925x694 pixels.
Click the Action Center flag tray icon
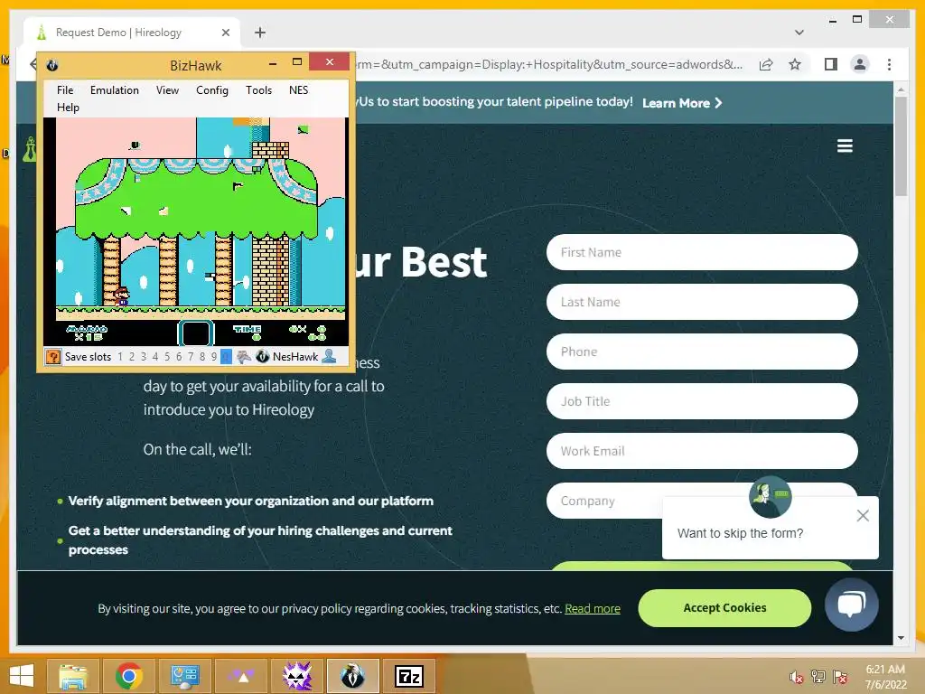(840, 677)
